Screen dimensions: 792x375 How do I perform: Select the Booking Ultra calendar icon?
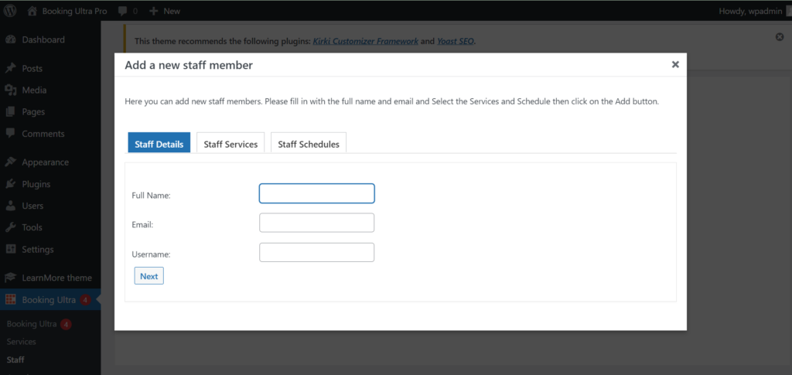(x=11, y=300)
